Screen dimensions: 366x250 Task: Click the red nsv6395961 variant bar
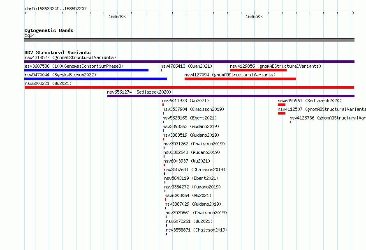(282, 105)
